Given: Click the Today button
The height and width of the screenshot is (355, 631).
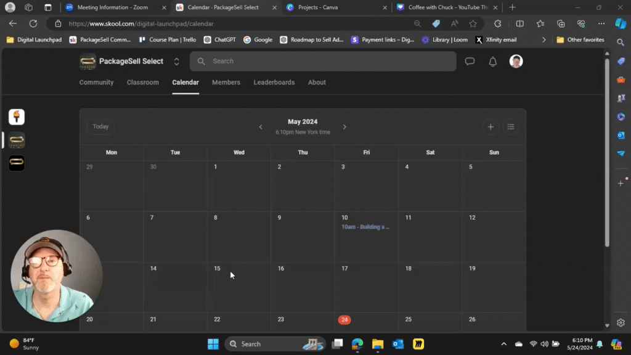Looking at the screenshot, I should pyautogui.click(x=100, y=126).
